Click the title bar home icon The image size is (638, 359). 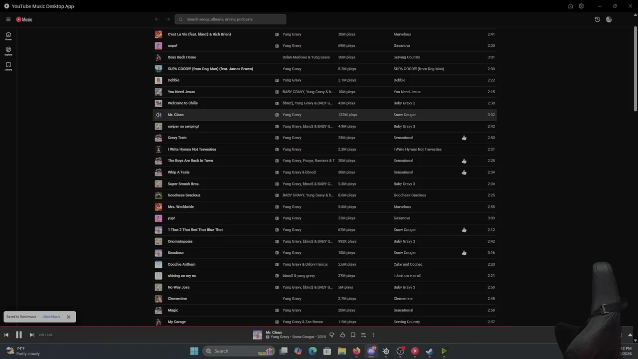point(570,6)
